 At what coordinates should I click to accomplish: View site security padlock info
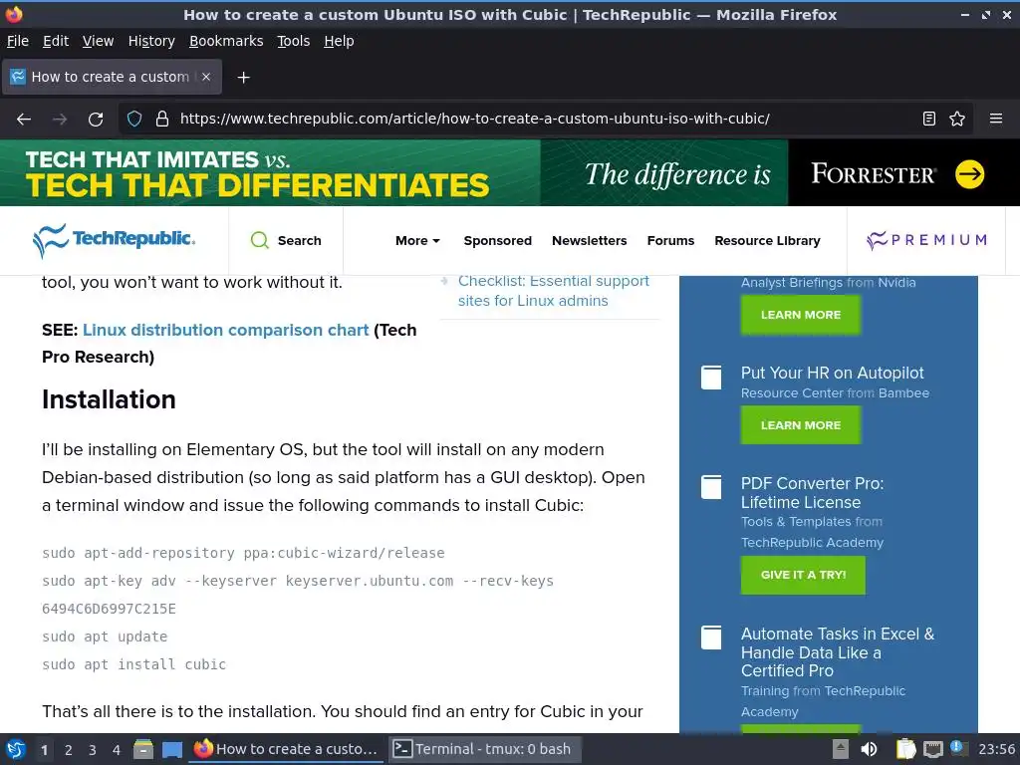click(162, 120)
